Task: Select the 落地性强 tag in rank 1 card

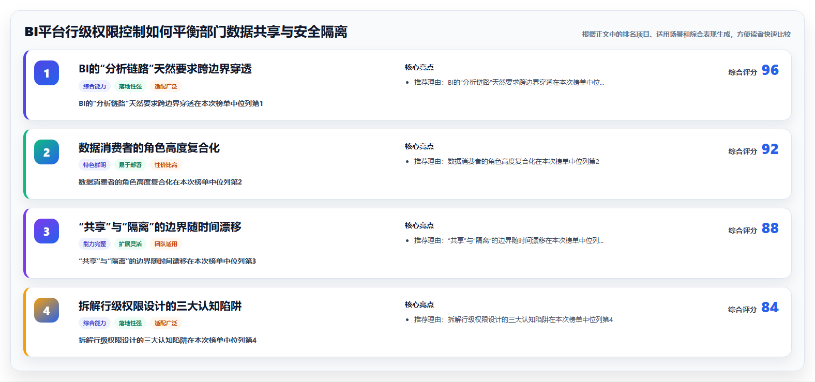Action: pos(130,86)
